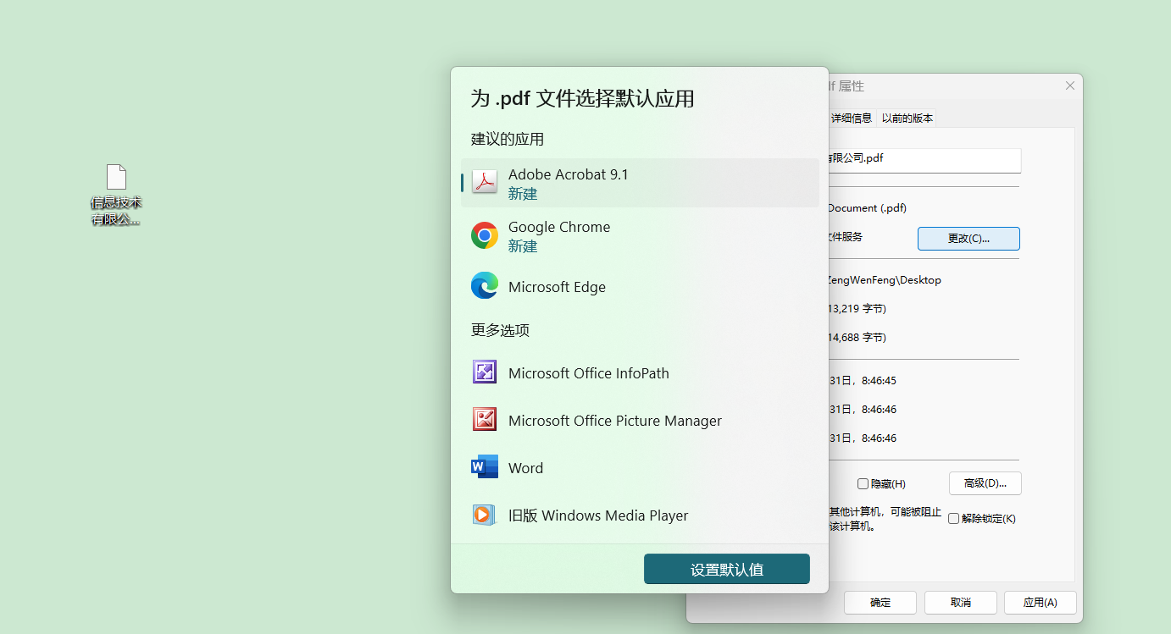Click the 更多选项 heading
Image resolution: width=1171 pixels, height=634 pixels.
tap(500, 330)
